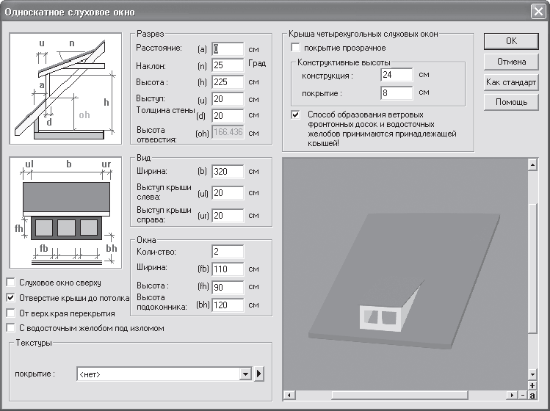Open the покрытие texture dropdown list

(x=246, y=374)
